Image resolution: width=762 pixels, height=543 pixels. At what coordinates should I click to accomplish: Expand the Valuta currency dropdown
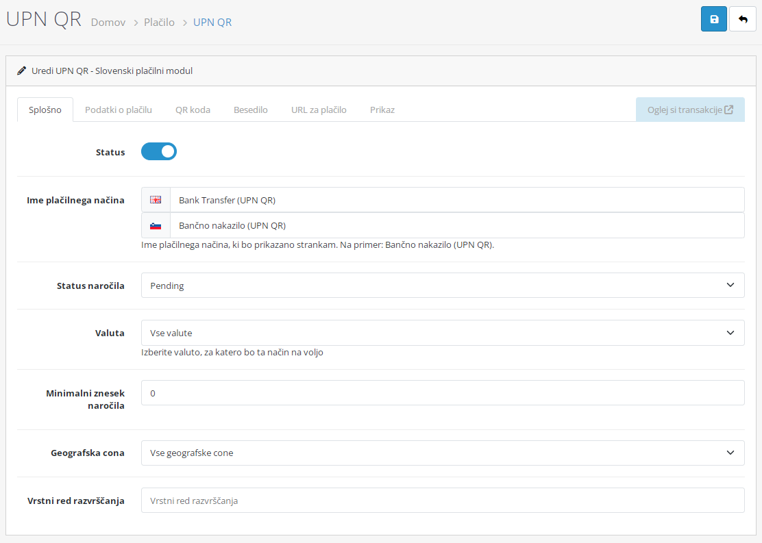pyautogui.click(x=443, y=333)
